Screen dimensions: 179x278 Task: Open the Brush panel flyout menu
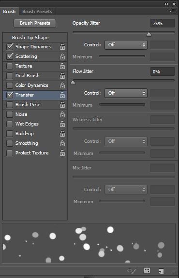click(x=173, y=12)
